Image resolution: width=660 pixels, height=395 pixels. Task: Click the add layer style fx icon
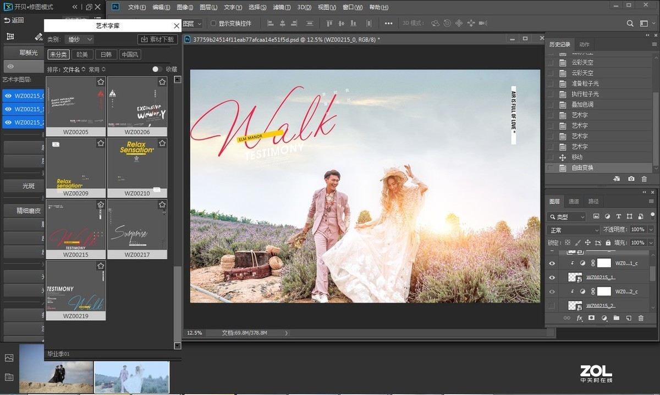click(x=579, y=318)
